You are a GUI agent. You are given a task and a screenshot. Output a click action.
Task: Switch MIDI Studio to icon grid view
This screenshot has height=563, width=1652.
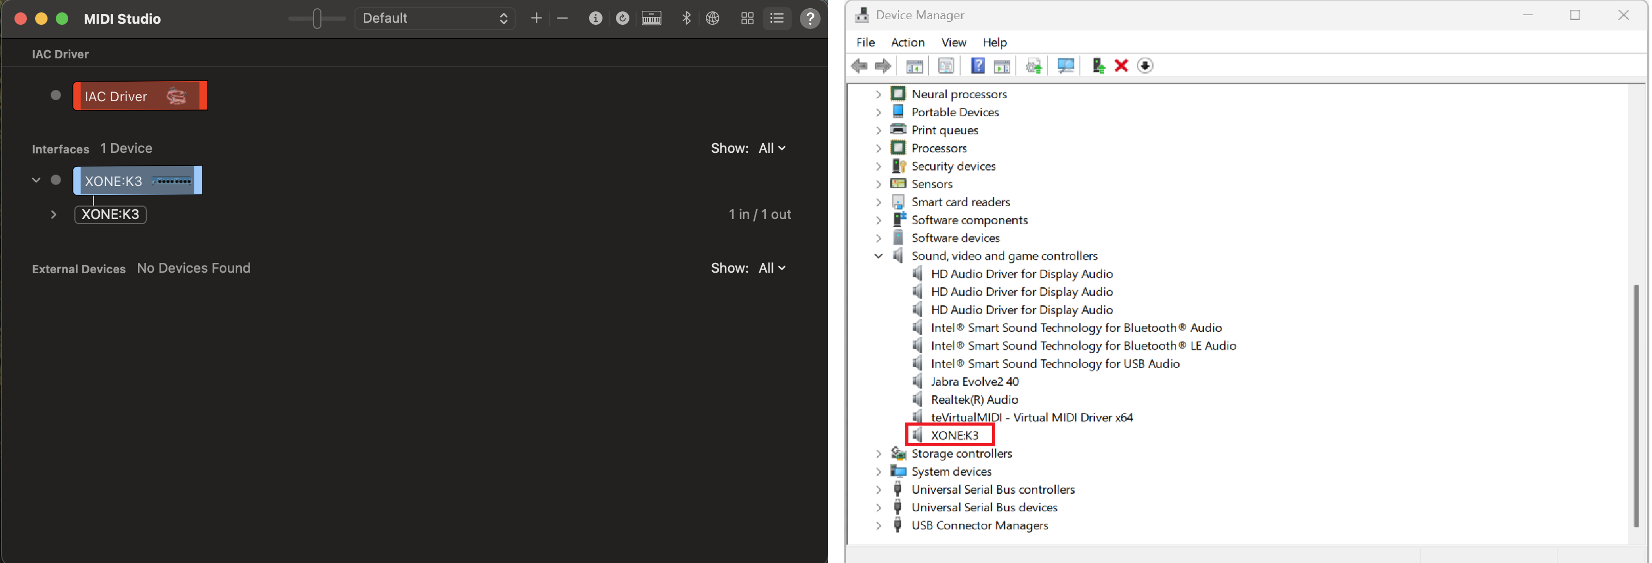pyautogui.click(x=747, y=19)
